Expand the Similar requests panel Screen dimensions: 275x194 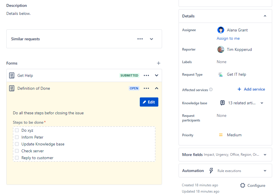(151, 39)
